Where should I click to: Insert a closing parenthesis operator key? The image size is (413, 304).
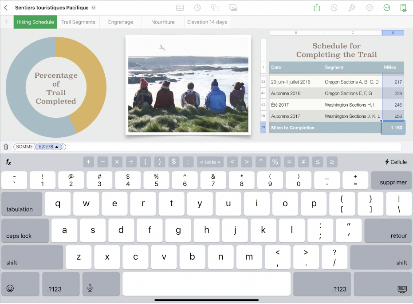[x=160, y=162]
